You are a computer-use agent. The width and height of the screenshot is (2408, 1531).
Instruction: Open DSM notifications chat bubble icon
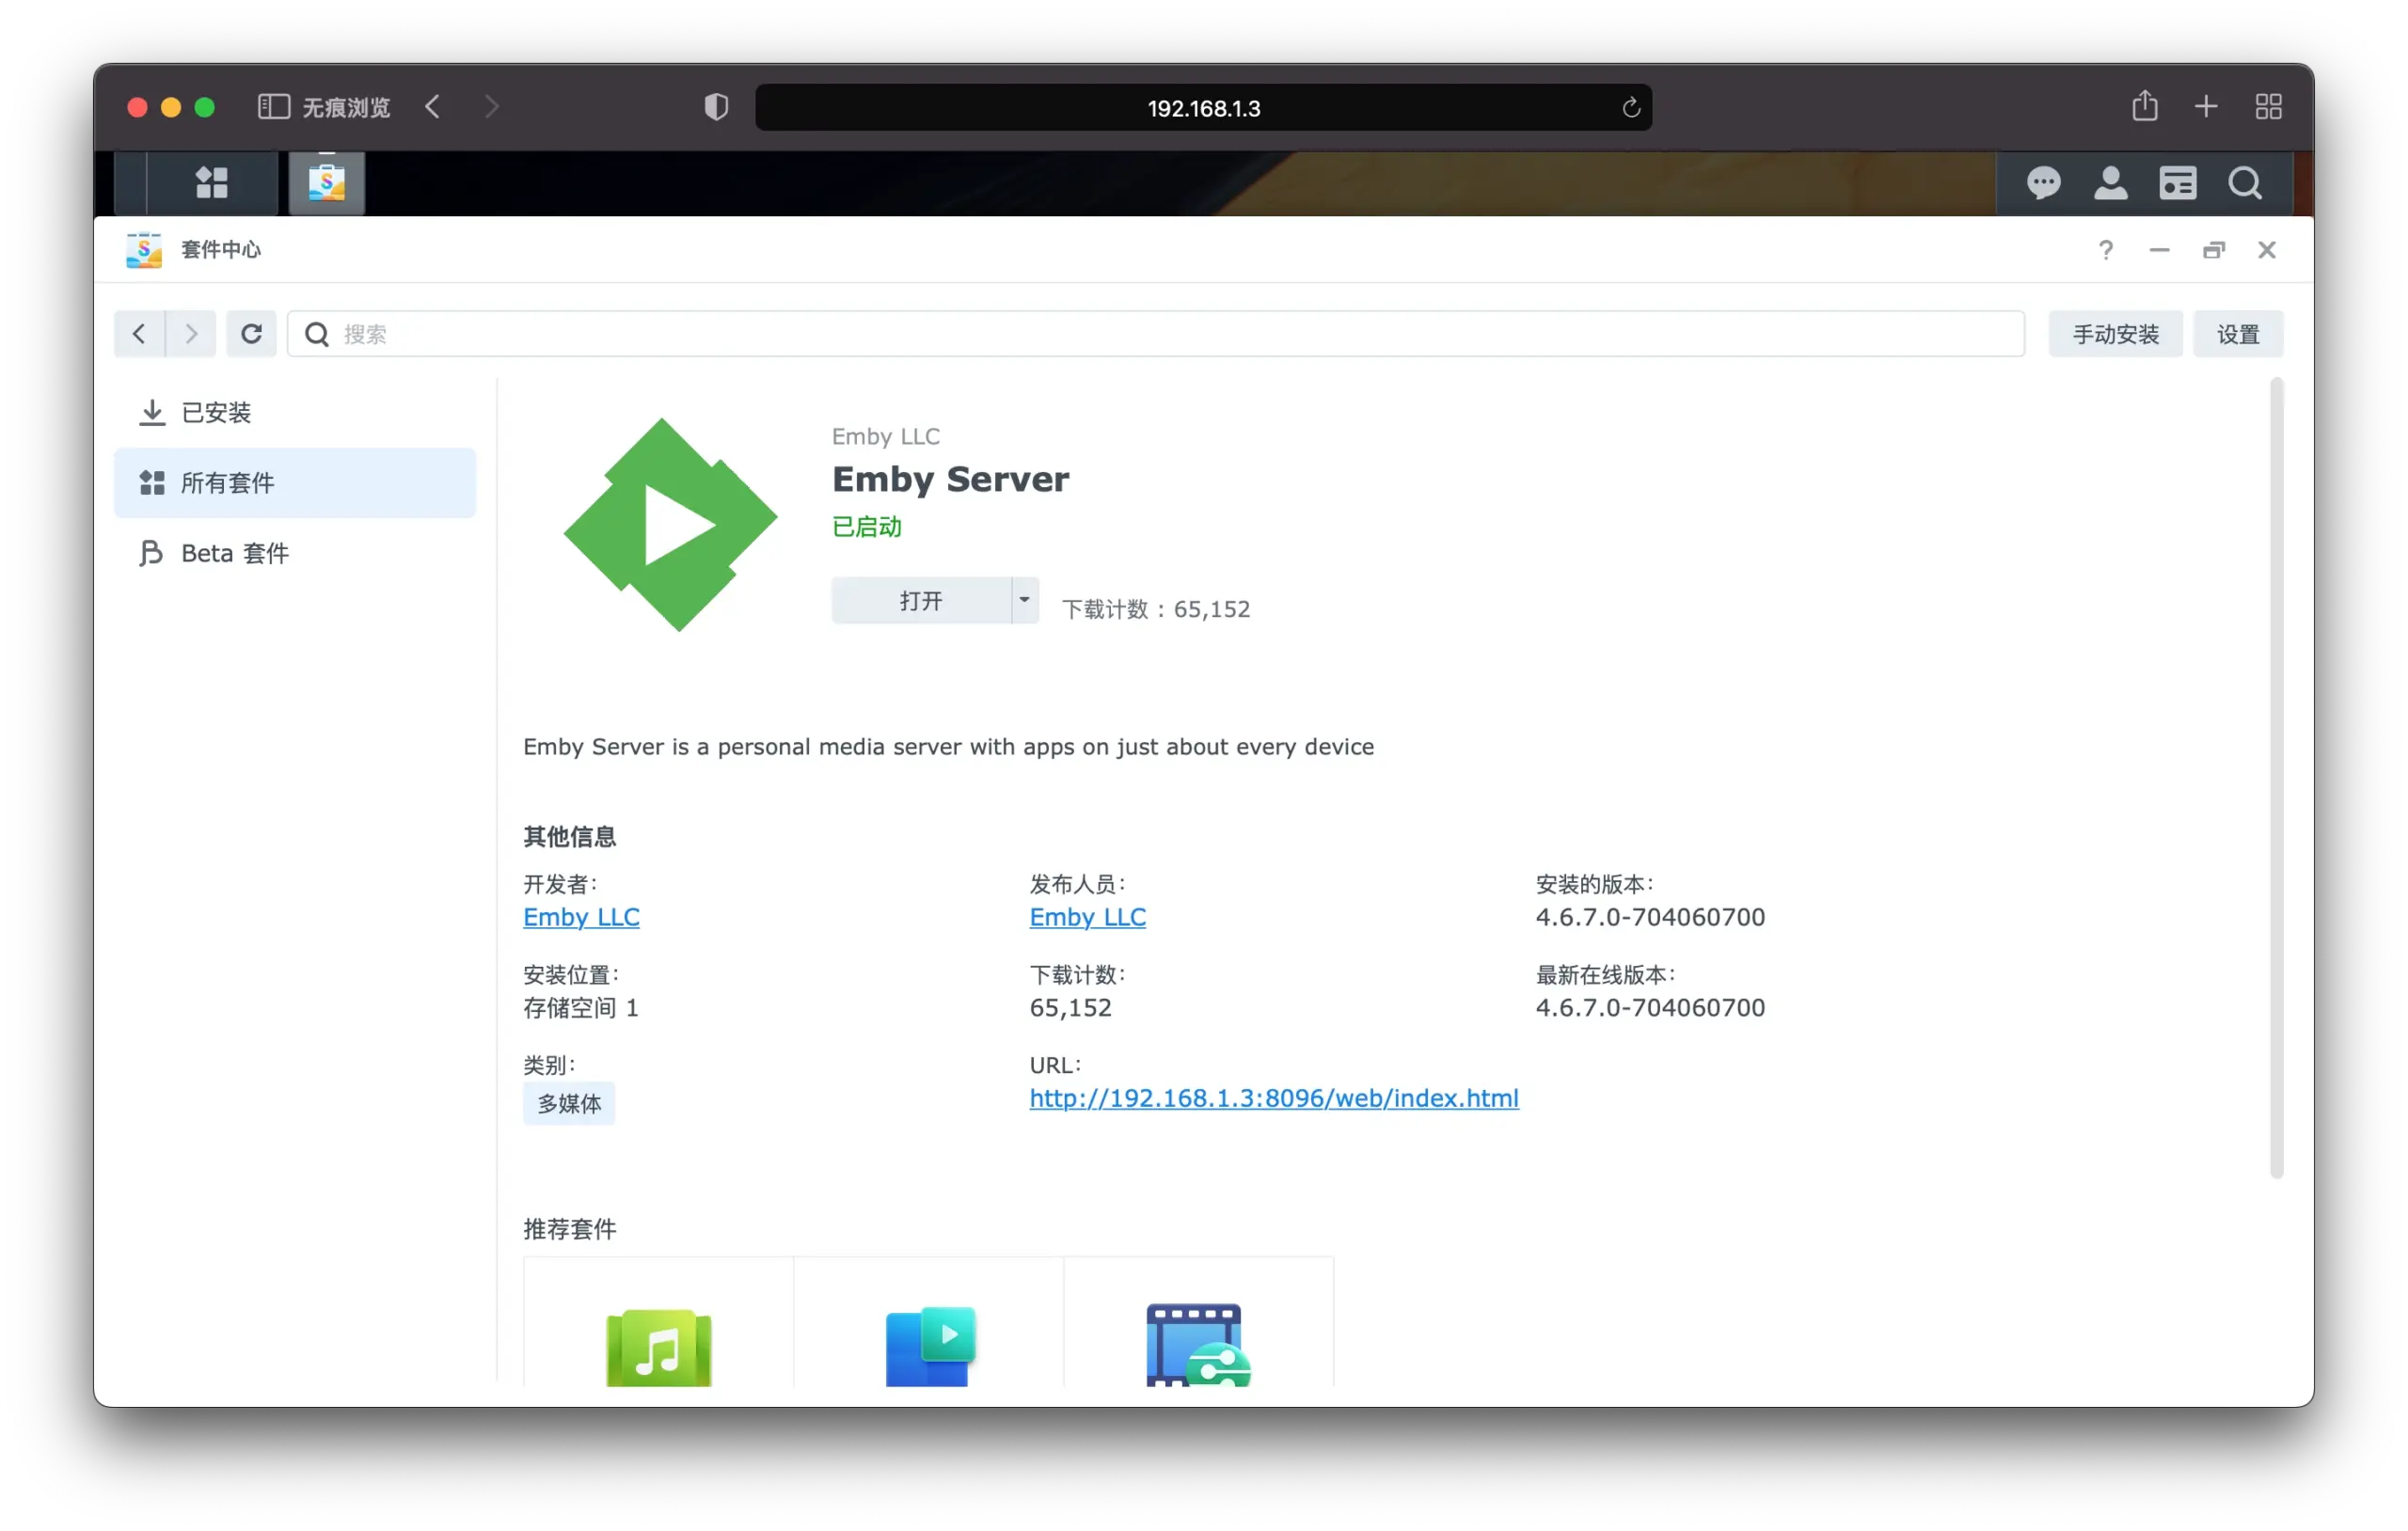(x=2043, y=183)
